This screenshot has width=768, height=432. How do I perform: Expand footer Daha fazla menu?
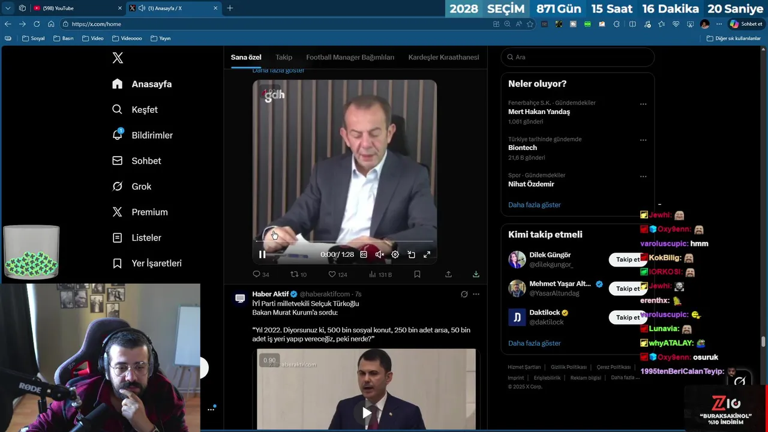(625, 377)
